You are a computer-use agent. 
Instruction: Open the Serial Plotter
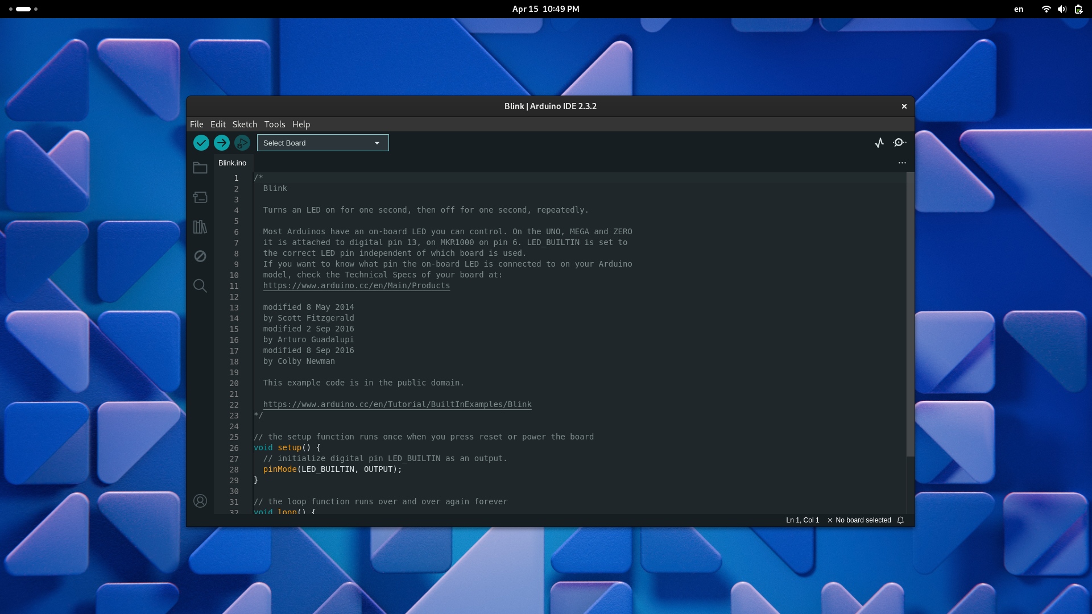pos(879,143)
